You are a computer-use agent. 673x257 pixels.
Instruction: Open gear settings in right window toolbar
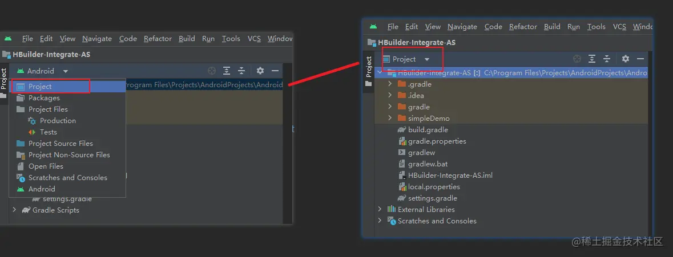[x=626, y=59]
